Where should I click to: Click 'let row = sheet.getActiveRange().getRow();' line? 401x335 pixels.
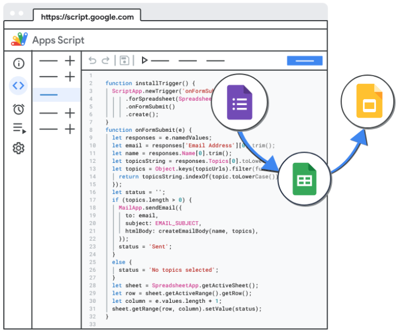point(182,293)
